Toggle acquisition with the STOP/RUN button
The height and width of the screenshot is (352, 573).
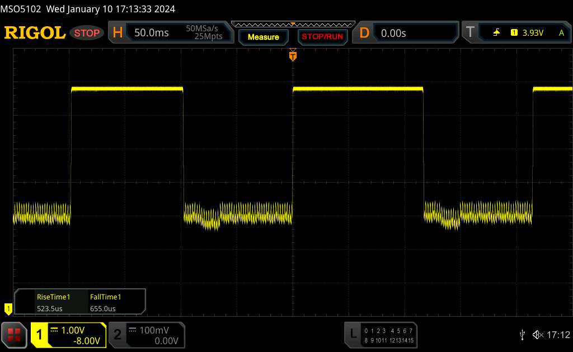pos(321,37)
